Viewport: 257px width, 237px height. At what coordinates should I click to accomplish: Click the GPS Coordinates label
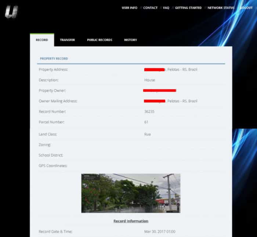53,166
